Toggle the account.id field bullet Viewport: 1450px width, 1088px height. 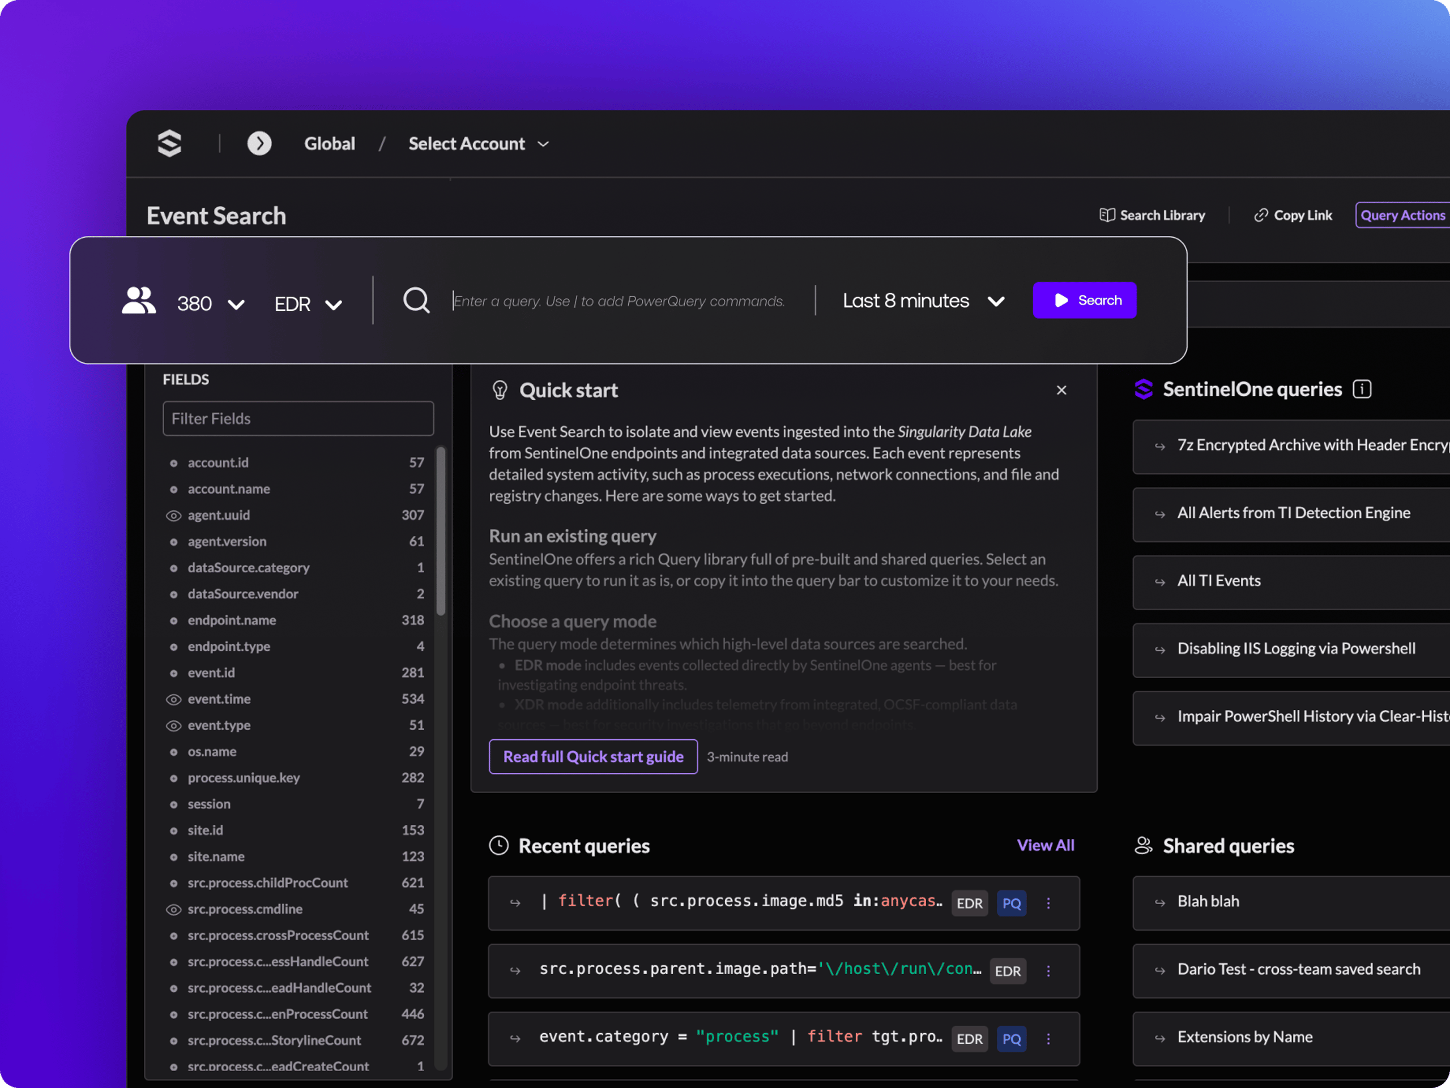pos(173,463)
